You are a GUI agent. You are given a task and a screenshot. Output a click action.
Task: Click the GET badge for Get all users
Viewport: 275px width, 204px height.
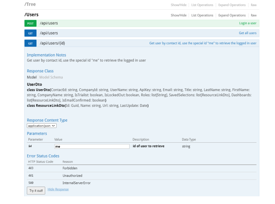(30, 33)
